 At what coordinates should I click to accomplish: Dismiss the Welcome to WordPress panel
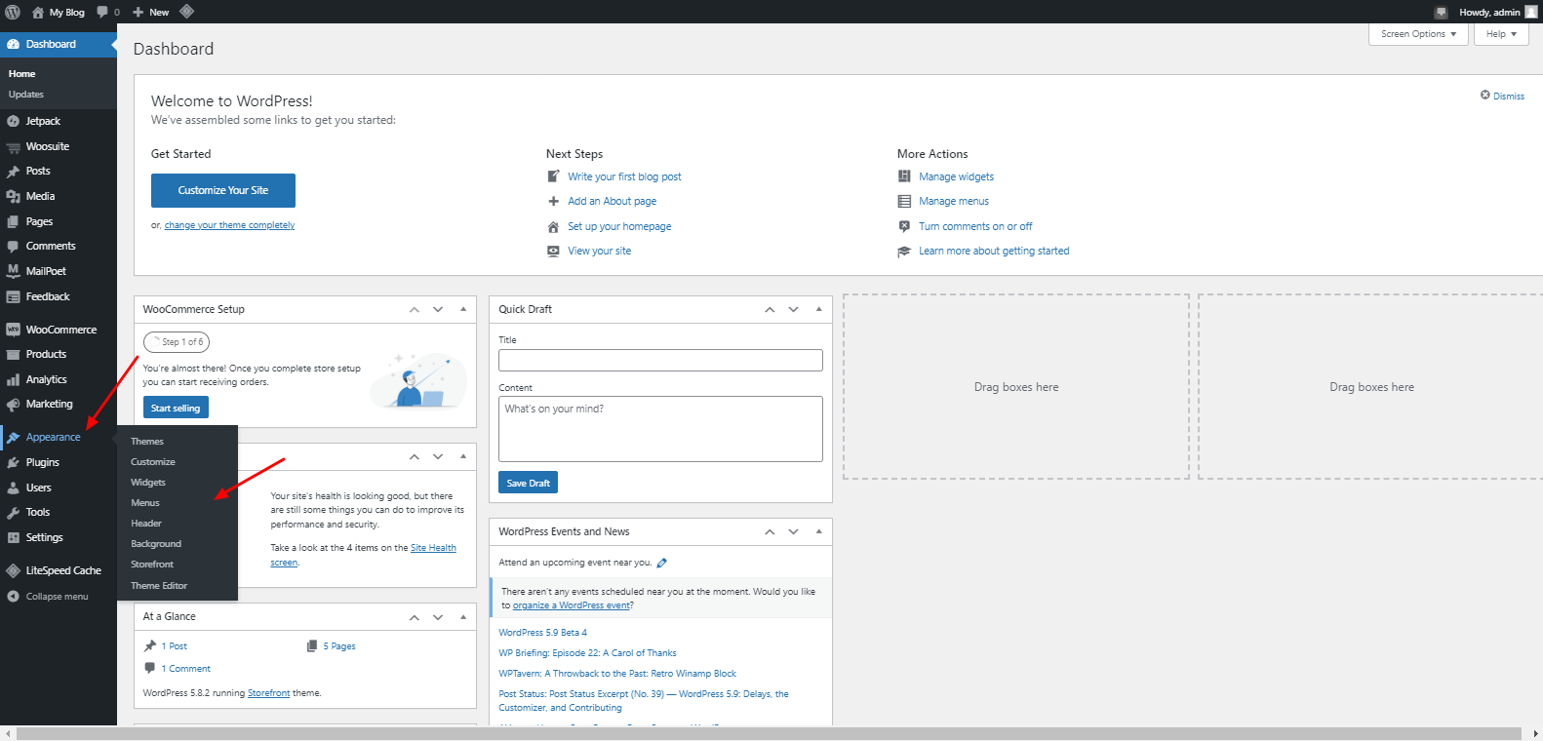click(1502, 96)
